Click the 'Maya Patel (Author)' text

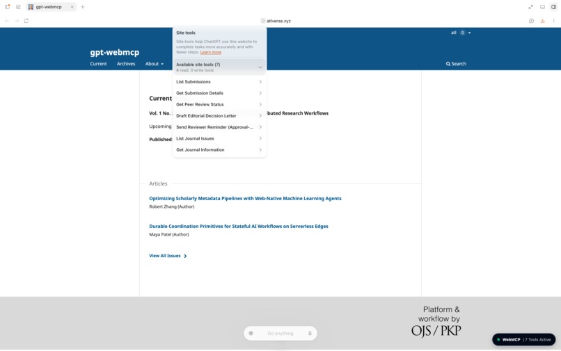(169, 234)
